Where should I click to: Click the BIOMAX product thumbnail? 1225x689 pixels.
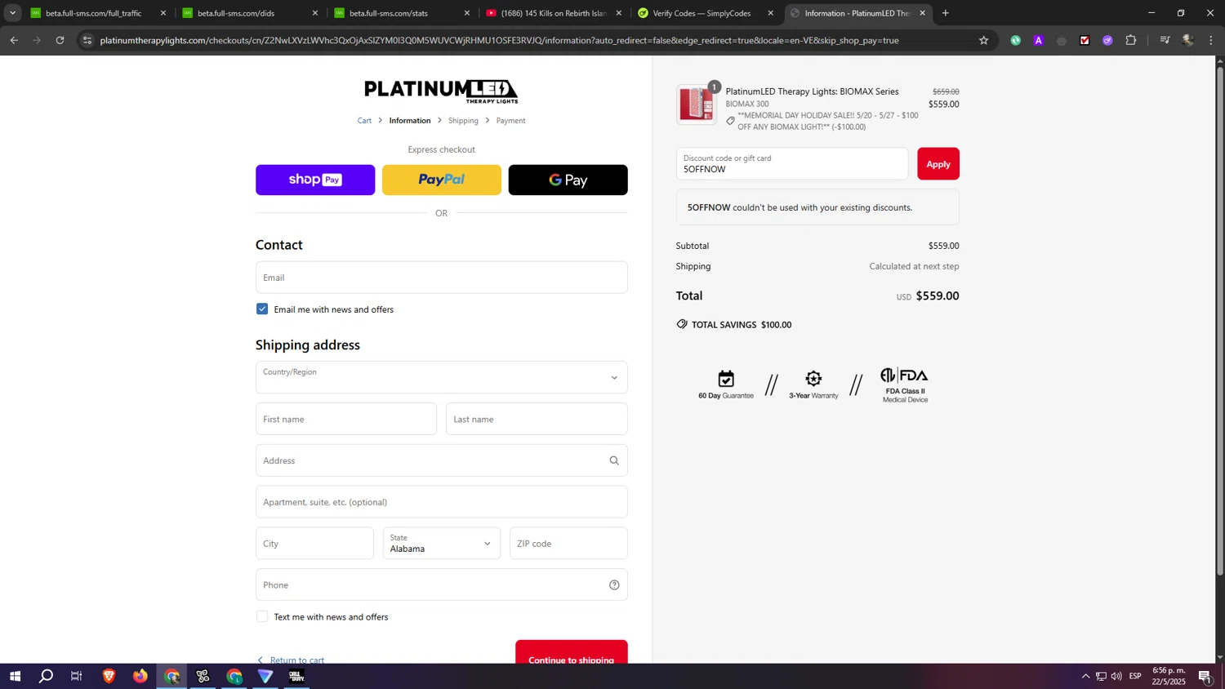point(696,104)
